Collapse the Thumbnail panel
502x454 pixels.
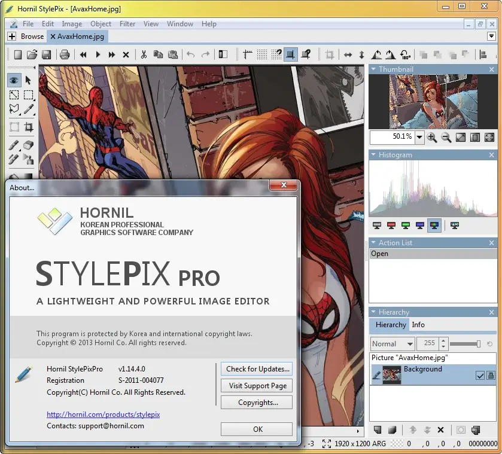(373, 69)
